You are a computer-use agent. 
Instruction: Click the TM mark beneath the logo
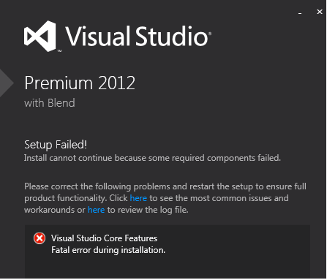pos(59,51)
